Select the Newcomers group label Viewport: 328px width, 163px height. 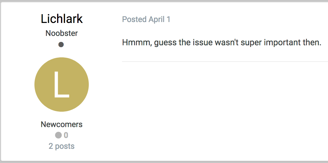click(62, 124)
